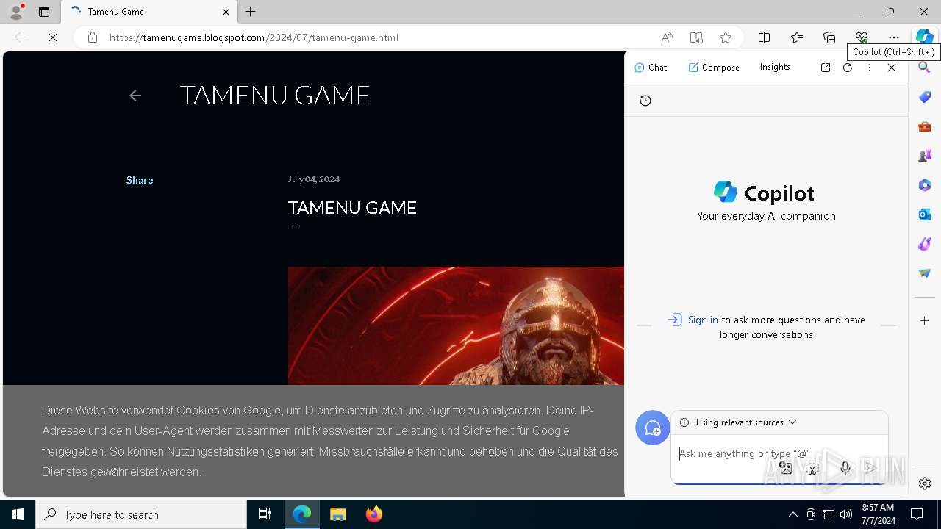The width and height of the screenshot is (941, 529).
Task: Click the address bar URL
Action: pyautogui.click(x=254, y=37)
